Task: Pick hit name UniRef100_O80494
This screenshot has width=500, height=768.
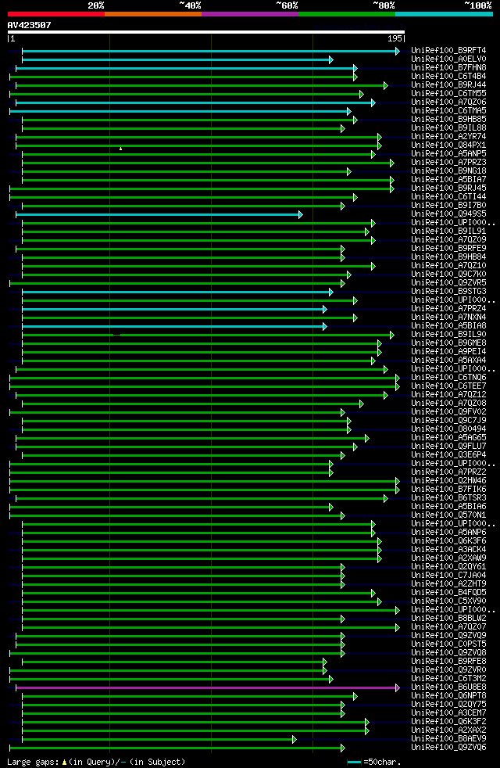Action: 448,429
